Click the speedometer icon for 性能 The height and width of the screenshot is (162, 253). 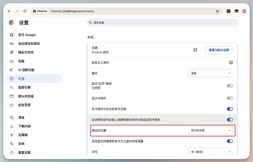pos(12,61)
